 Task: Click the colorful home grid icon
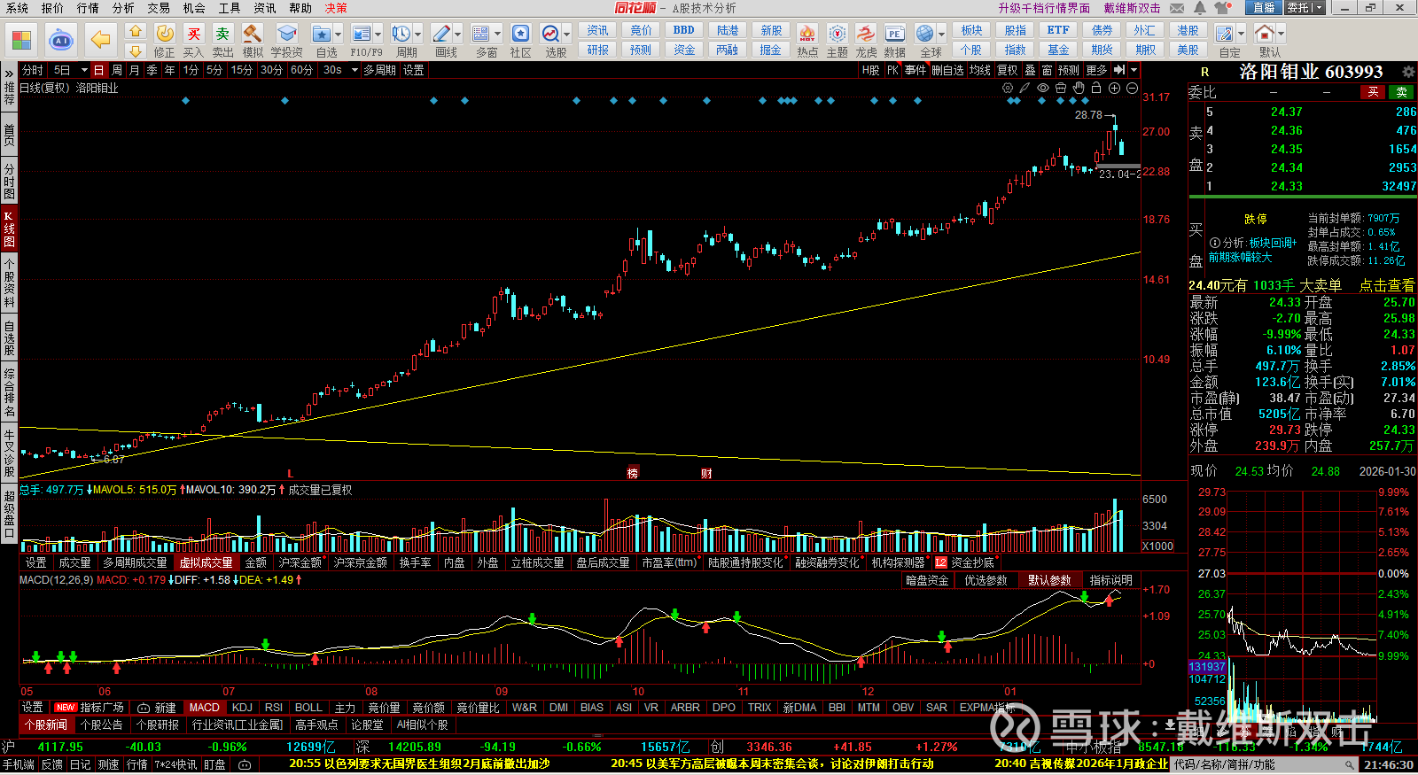(21, 40)
